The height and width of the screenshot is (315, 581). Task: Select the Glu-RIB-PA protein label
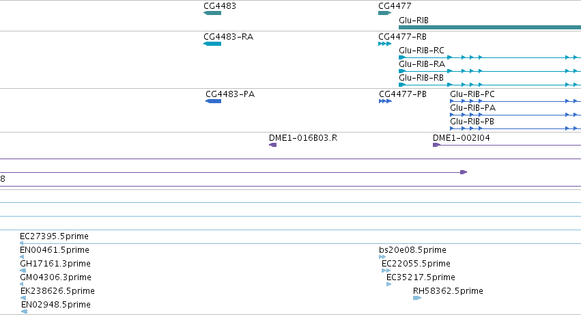click(473, 108)
